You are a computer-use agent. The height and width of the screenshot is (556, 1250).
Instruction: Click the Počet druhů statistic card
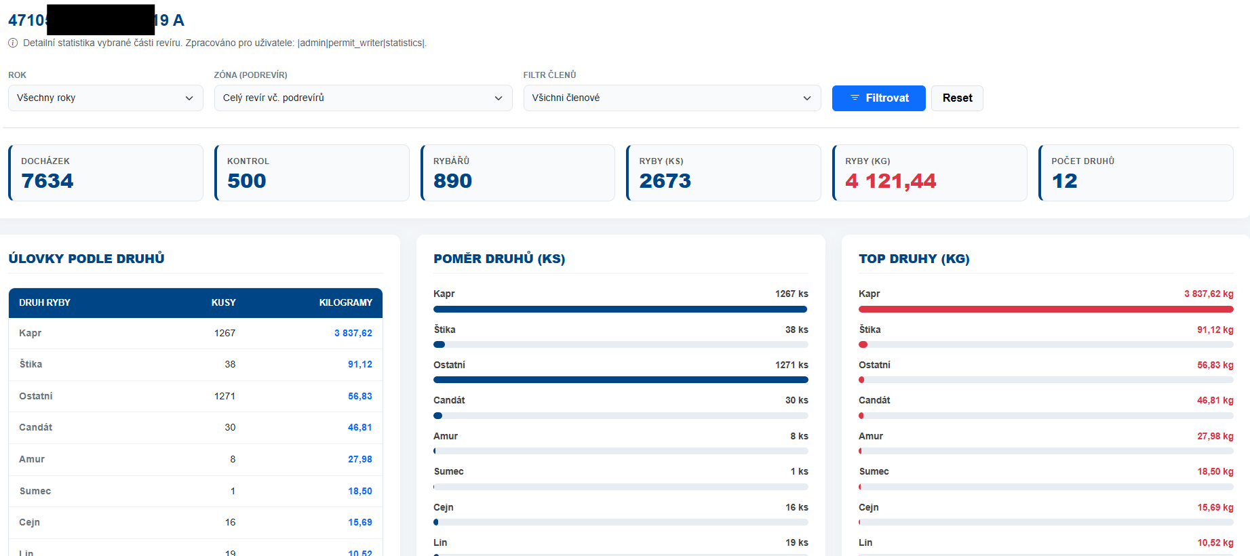(x=1135, y=173)
